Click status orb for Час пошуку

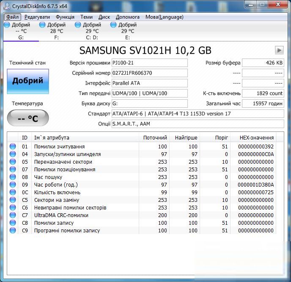coord(13,177)
